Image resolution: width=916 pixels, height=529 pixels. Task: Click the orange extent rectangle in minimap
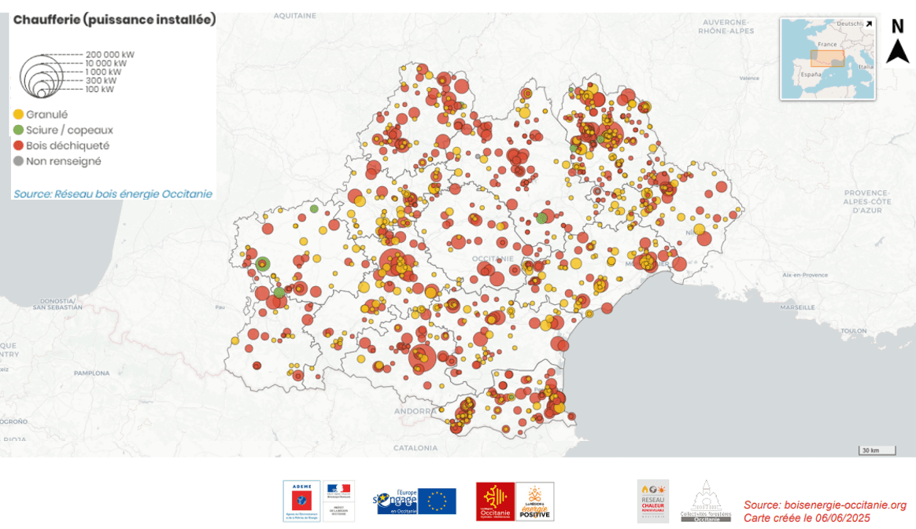(827, 58)
